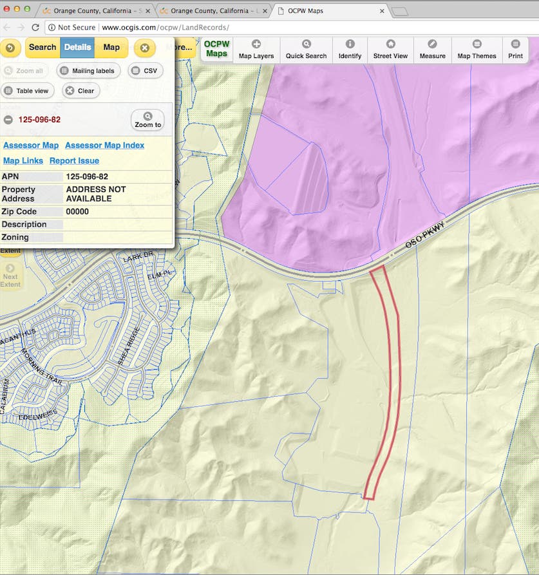Collapse panel using yellow arrow icon
The width and height of the screenshot is (539, 575).
tap(10, 48)
